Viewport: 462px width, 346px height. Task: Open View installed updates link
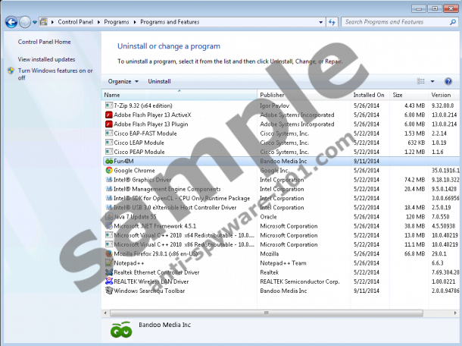46,59
